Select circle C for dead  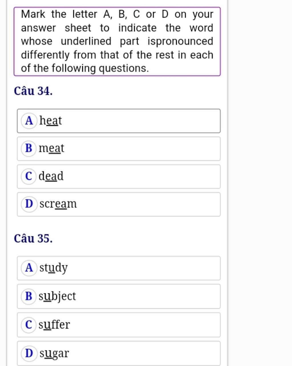tap(29, 176)
